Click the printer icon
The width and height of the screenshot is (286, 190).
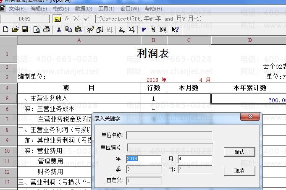(x=47, y=29)
